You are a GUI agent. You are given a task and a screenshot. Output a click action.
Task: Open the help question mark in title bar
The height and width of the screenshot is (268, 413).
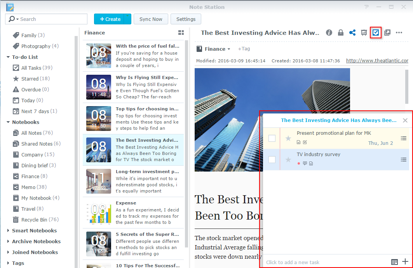pos(366,7)
